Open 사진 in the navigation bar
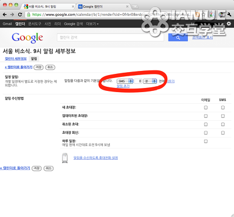Viewport: 234px width, 217px height. click(x=48, y=24)
